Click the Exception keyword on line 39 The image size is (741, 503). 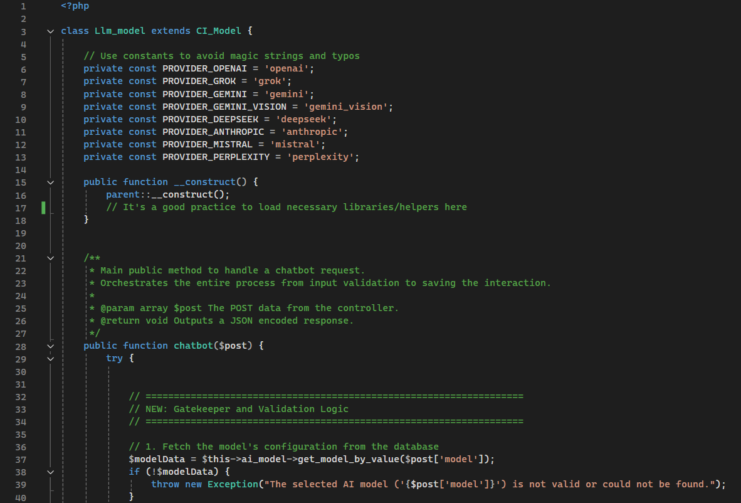click(x=233, y=484)
